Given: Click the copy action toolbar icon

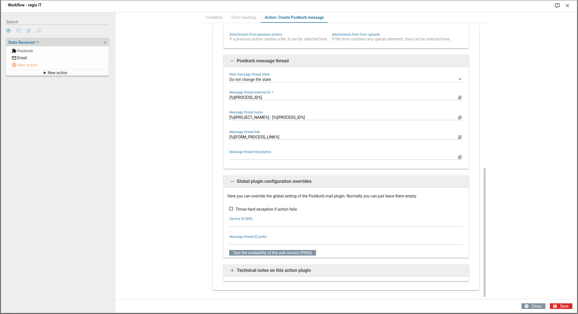Looking at the screenshot, I should pos(19,31).
